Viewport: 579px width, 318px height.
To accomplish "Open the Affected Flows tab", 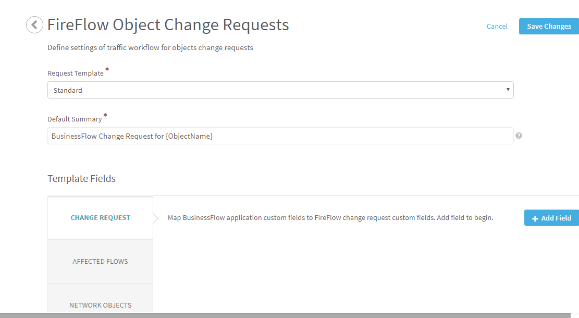I will (101, 261).
